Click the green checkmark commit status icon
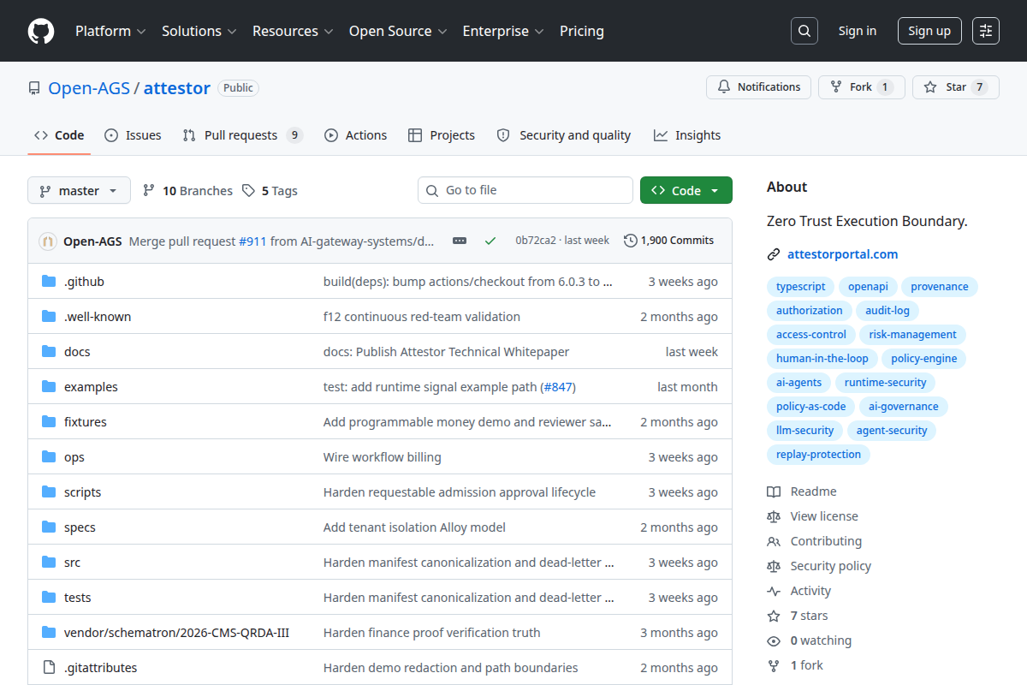The width and height of the screenshot is (1027, 685). point(490,241)
